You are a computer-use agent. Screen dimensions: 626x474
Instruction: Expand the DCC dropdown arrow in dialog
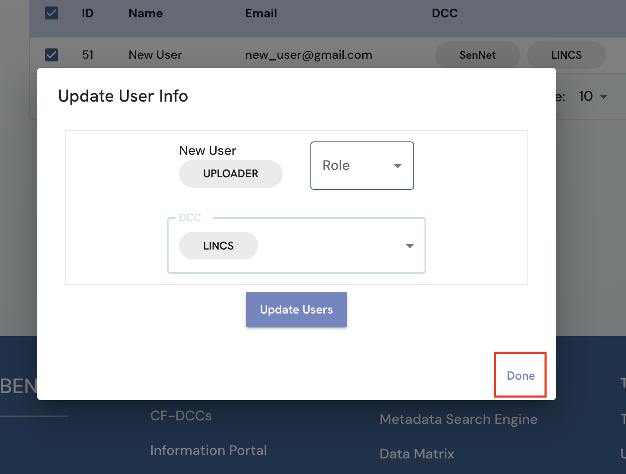click(x=409, y=246)
